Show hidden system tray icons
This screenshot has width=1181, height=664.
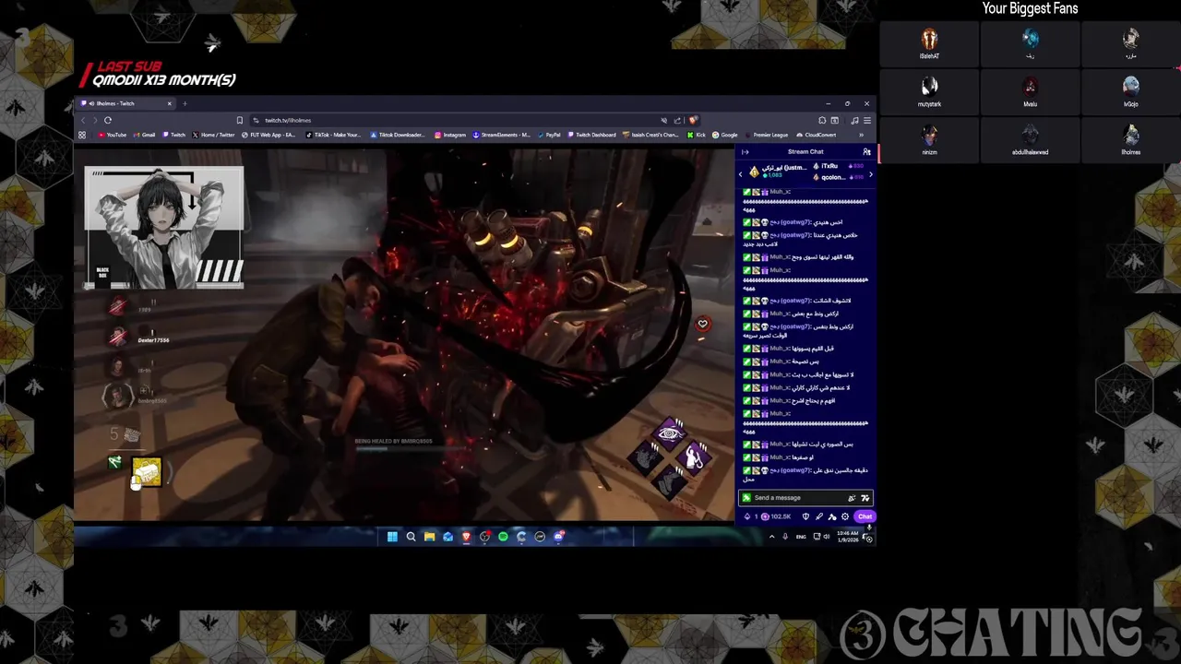tap(772, 537)
